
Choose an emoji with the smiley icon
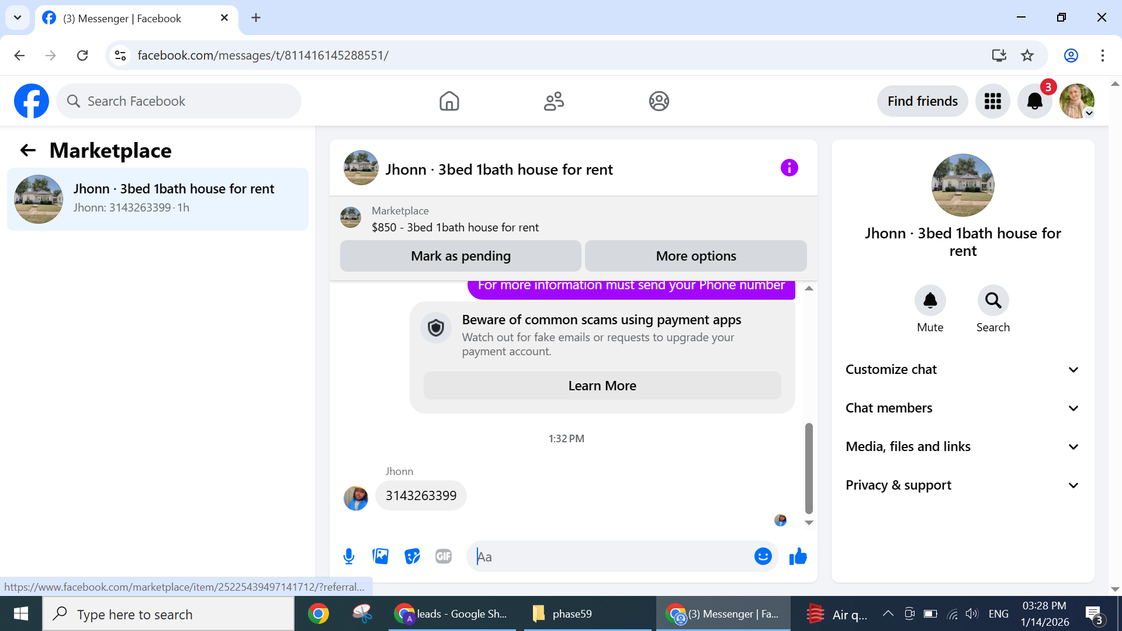[x=763, y=556]
